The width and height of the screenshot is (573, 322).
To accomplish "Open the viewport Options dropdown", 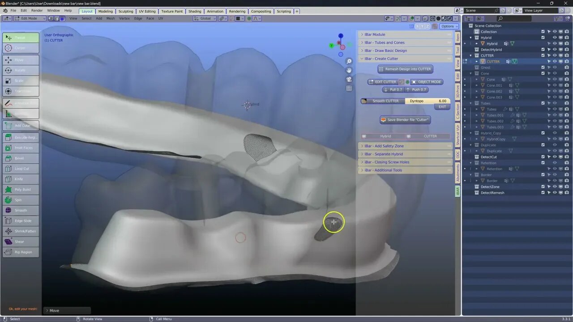I will (x=449, y=26).
